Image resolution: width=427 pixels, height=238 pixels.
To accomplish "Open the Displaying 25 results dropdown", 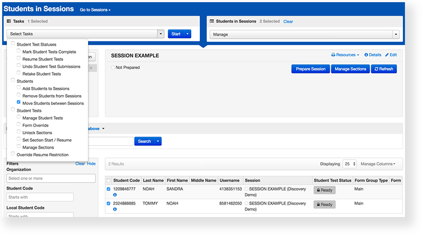I will 350,164.
